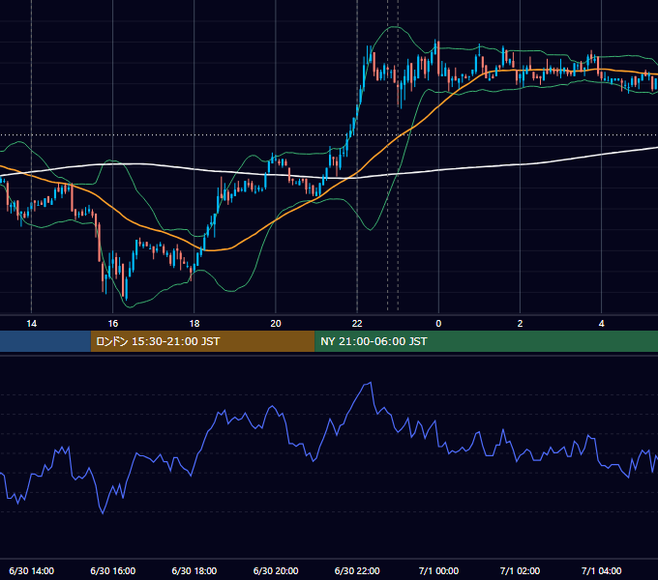Click the 6/30 20:00 time label
The width and height of the screenshot is (658, 580).
[x=276, y=570]
